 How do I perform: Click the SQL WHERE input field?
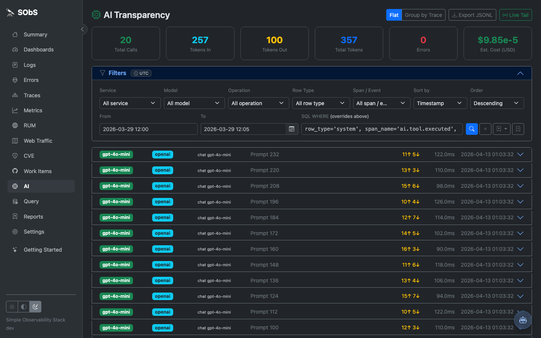pyautogui.click(x=382, y=129)
